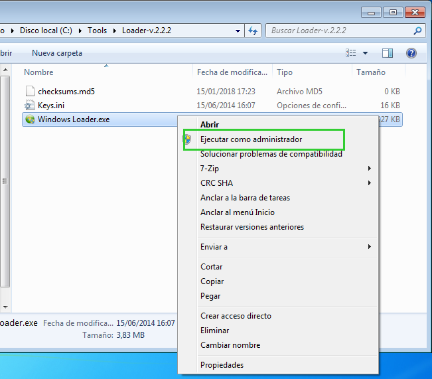This screenshot has width=432, height=379.
Task: Sort by the Nombre column header
Action: [38, 72]
